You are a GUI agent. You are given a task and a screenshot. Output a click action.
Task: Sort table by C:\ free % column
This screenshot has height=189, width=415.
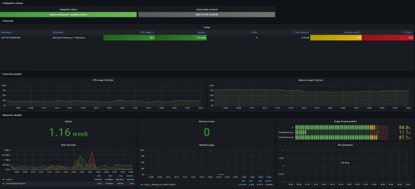[x=408, y=33]
